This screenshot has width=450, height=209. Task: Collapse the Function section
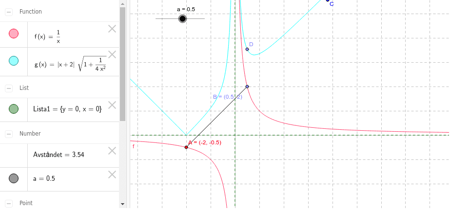click(9, 12)
